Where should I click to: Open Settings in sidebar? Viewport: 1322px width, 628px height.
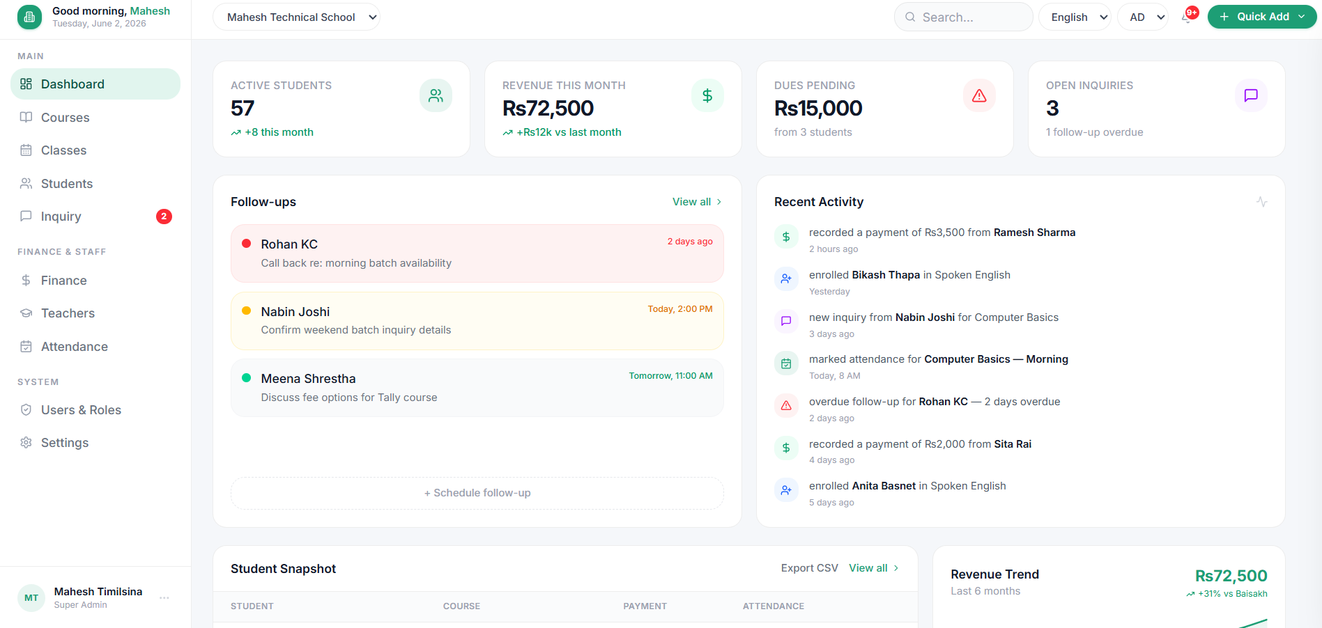[95, 443]
